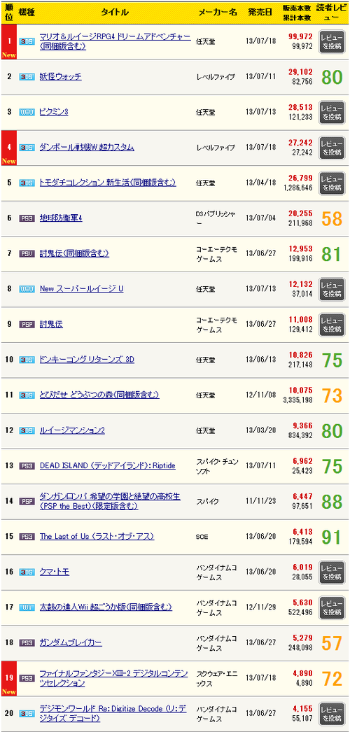Viewport: 350px width, 732px height.
Task: Post a review for デジモンワールド Re:Digitize
Action: [332, 714]
